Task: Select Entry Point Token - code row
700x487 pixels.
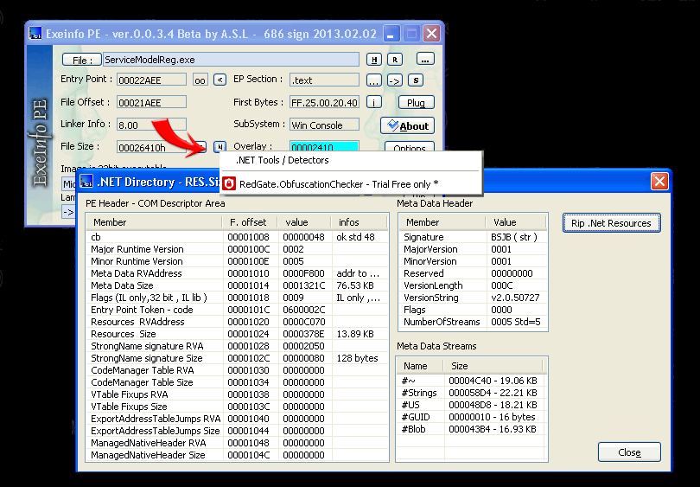Action: tap(237, 310)
